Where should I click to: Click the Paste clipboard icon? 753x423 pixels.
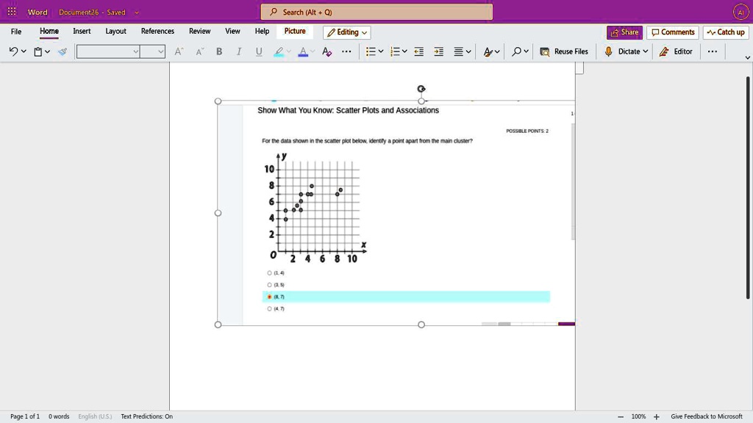38,51
